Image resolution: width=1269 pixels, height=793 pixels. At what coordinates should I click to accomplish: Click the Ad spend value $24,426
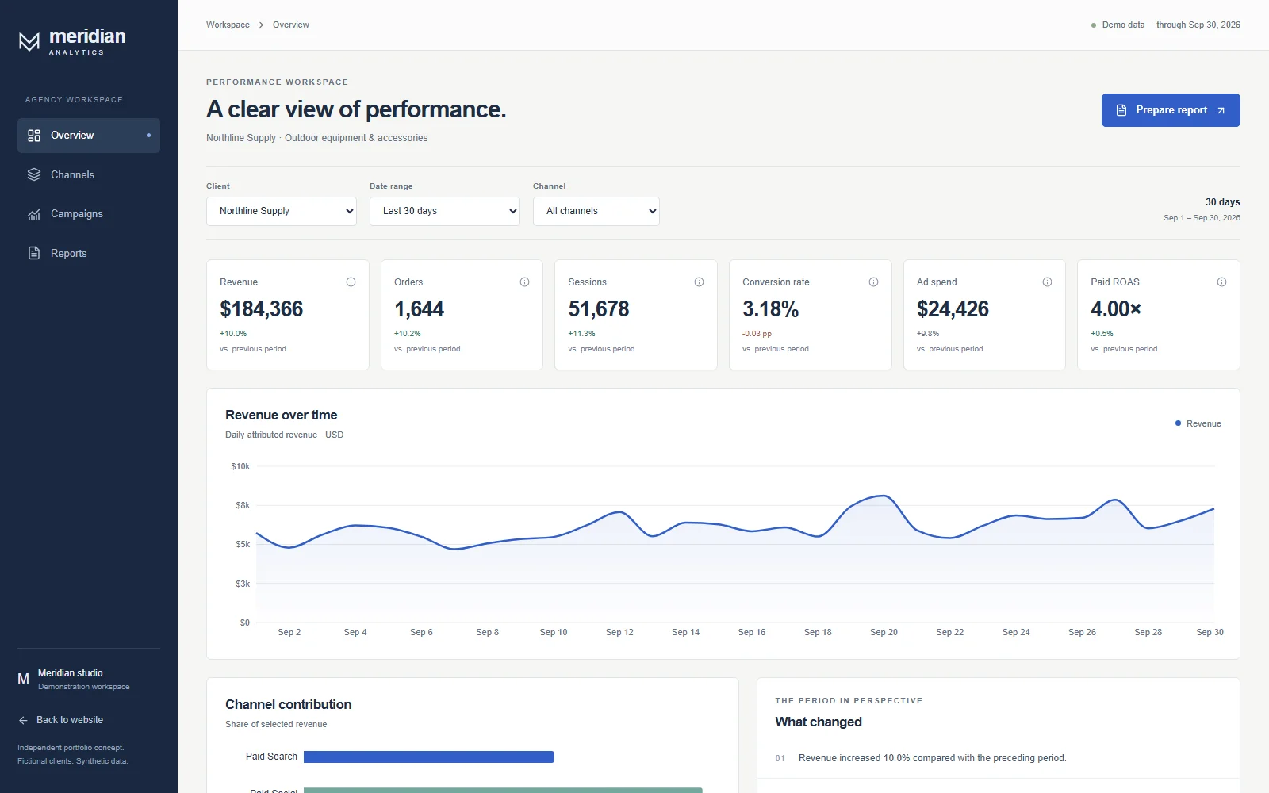953,309
